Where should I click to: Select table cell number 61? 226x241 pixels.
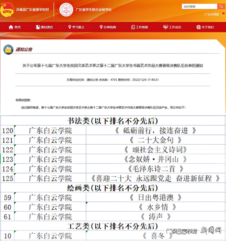[8, 216]
